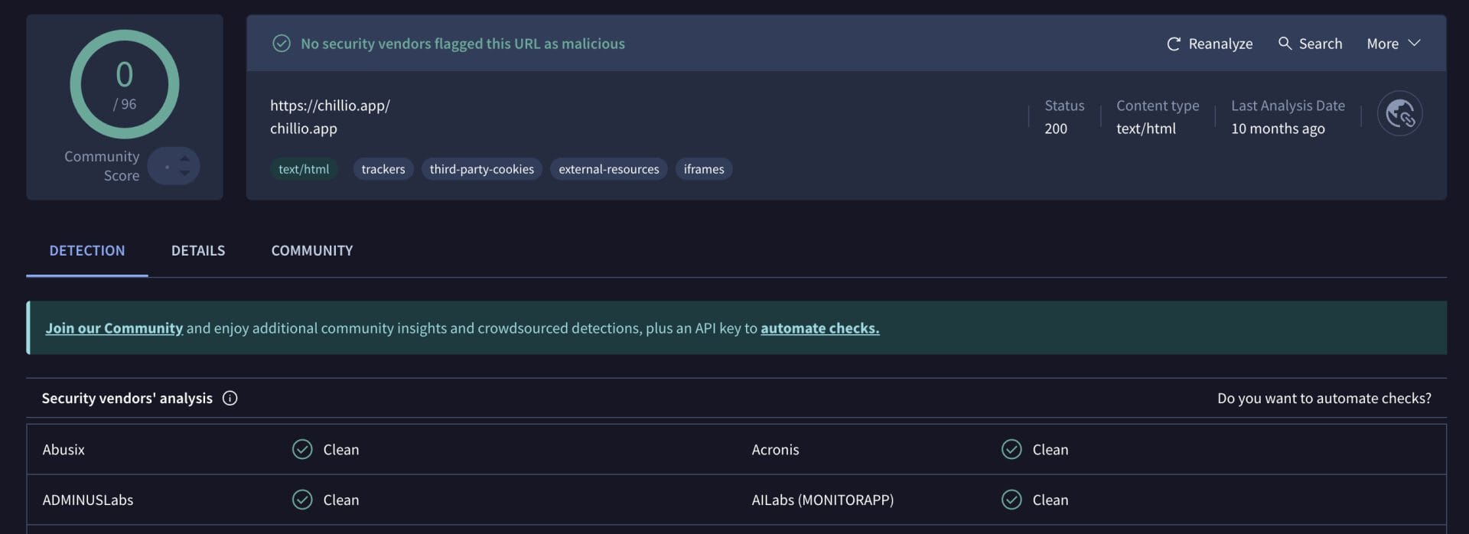Select the trackers tag
1469x534 pixels.
point(383,169)
